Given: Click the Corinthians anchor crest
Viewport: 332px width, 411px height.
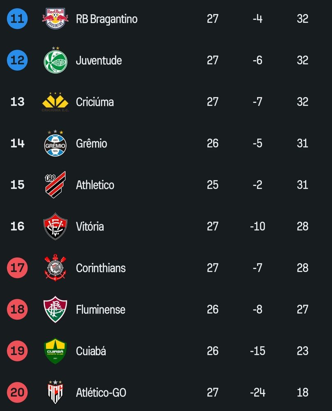Looking at the screenshot, I should coord(55,268).
